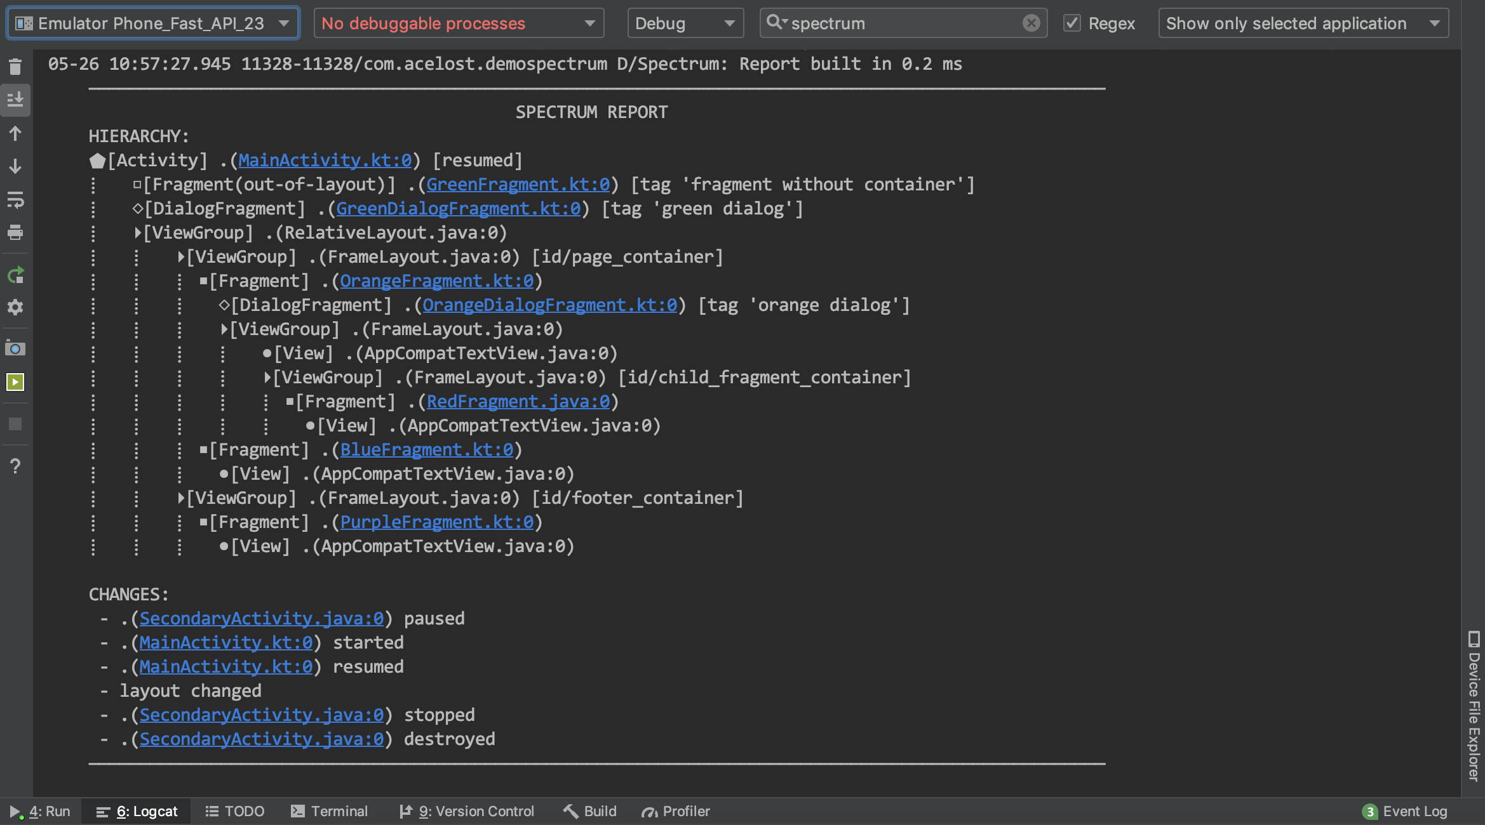Click the print icon
This screenshot has width=1485, height=825.
[15, 233]
